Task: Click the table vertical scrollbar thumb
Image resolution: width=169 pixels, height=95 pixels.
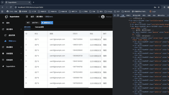Action: 101,37
